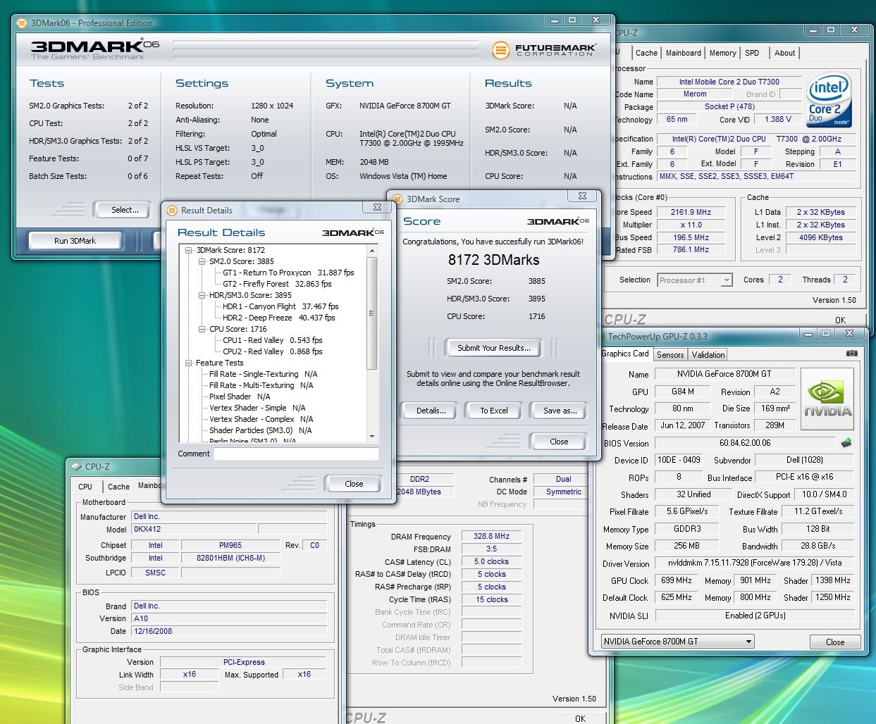The height and width of the screenshot is (724, 876).
Task: Collapse the CPU Score: 1716 node
Action: pyautogui.click(x=202, y=329)
